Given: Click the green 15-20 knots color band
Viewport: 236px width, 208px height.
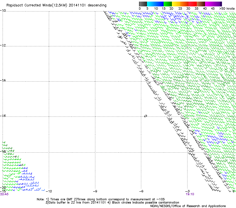Looking at the screenshot, I should [168, 4].
